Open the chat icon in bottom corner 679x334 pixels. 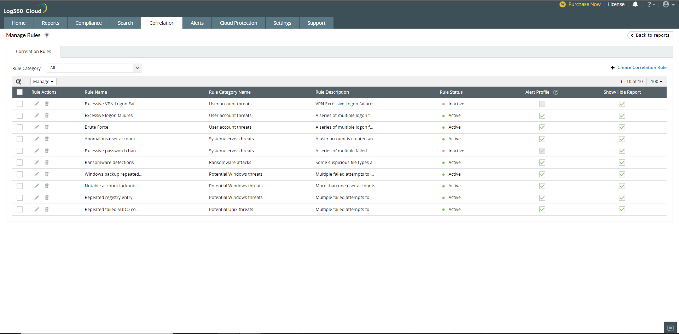670,328
